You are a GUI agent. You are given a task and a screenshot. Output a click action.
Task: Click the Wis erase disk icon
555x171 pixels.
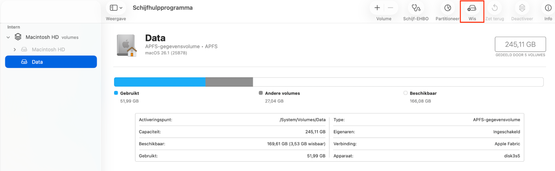(472, 8)
